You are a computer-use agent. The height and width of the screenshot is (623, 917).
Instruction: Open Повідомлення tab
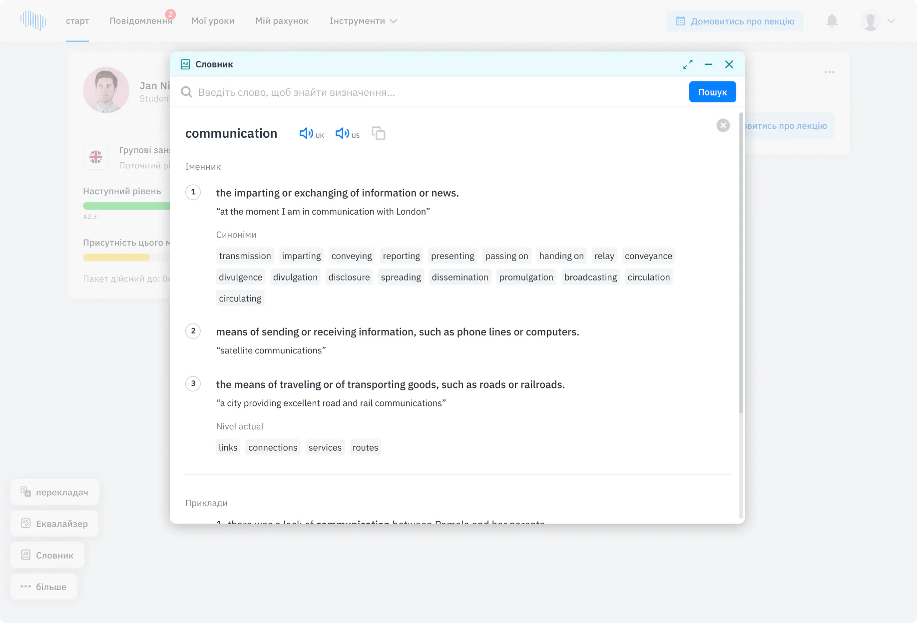pos(141,21)
